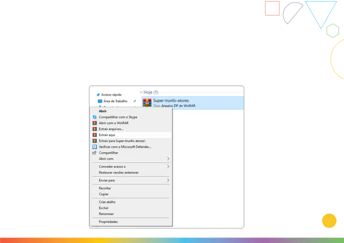The image size is (344, 243).
Task: Click the Acesso rápido star icon
Action: point(98,95)
